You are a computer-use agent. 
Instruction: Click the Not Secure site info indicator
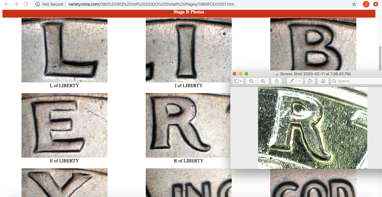[x=50, y=4]
